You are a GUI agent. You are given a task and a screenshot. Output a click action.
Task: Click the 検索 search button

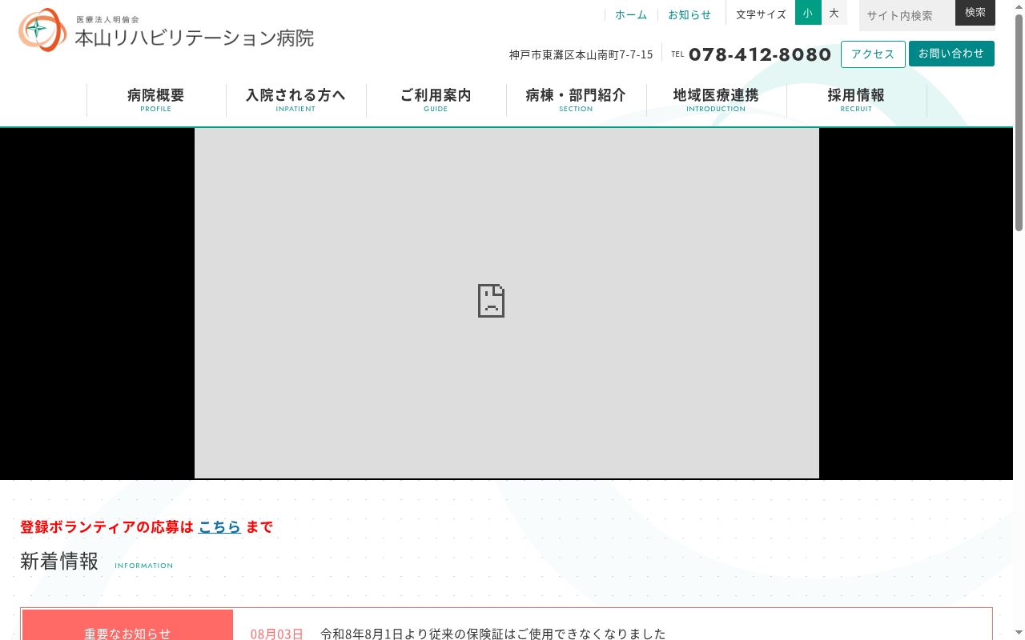tap(975, 13)
